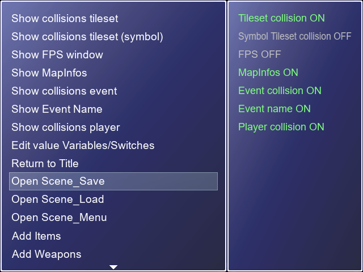Click the scroll-down arrow below the list

tap(113, 267)
